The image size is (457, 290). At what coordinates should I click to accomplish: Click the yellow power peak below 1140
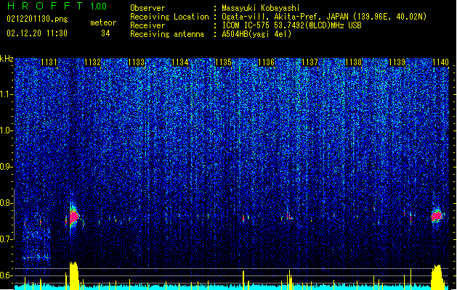[x=437, y=277]
